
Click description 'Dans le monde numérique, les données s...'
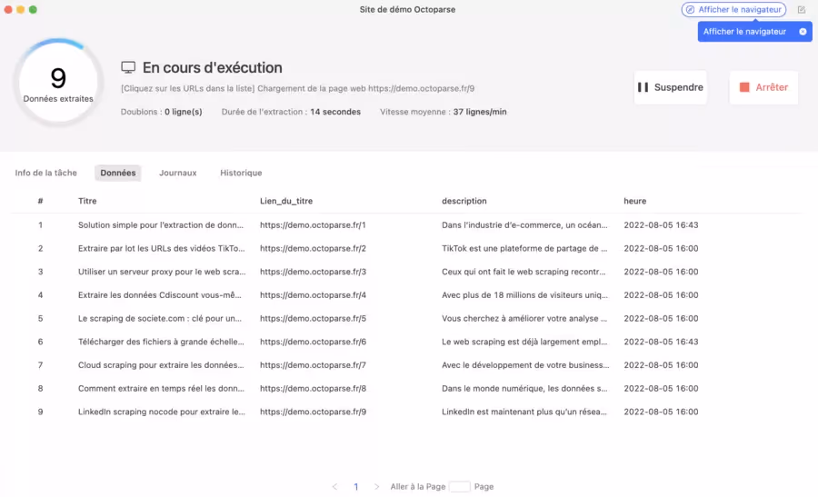(x=524, y=388)
